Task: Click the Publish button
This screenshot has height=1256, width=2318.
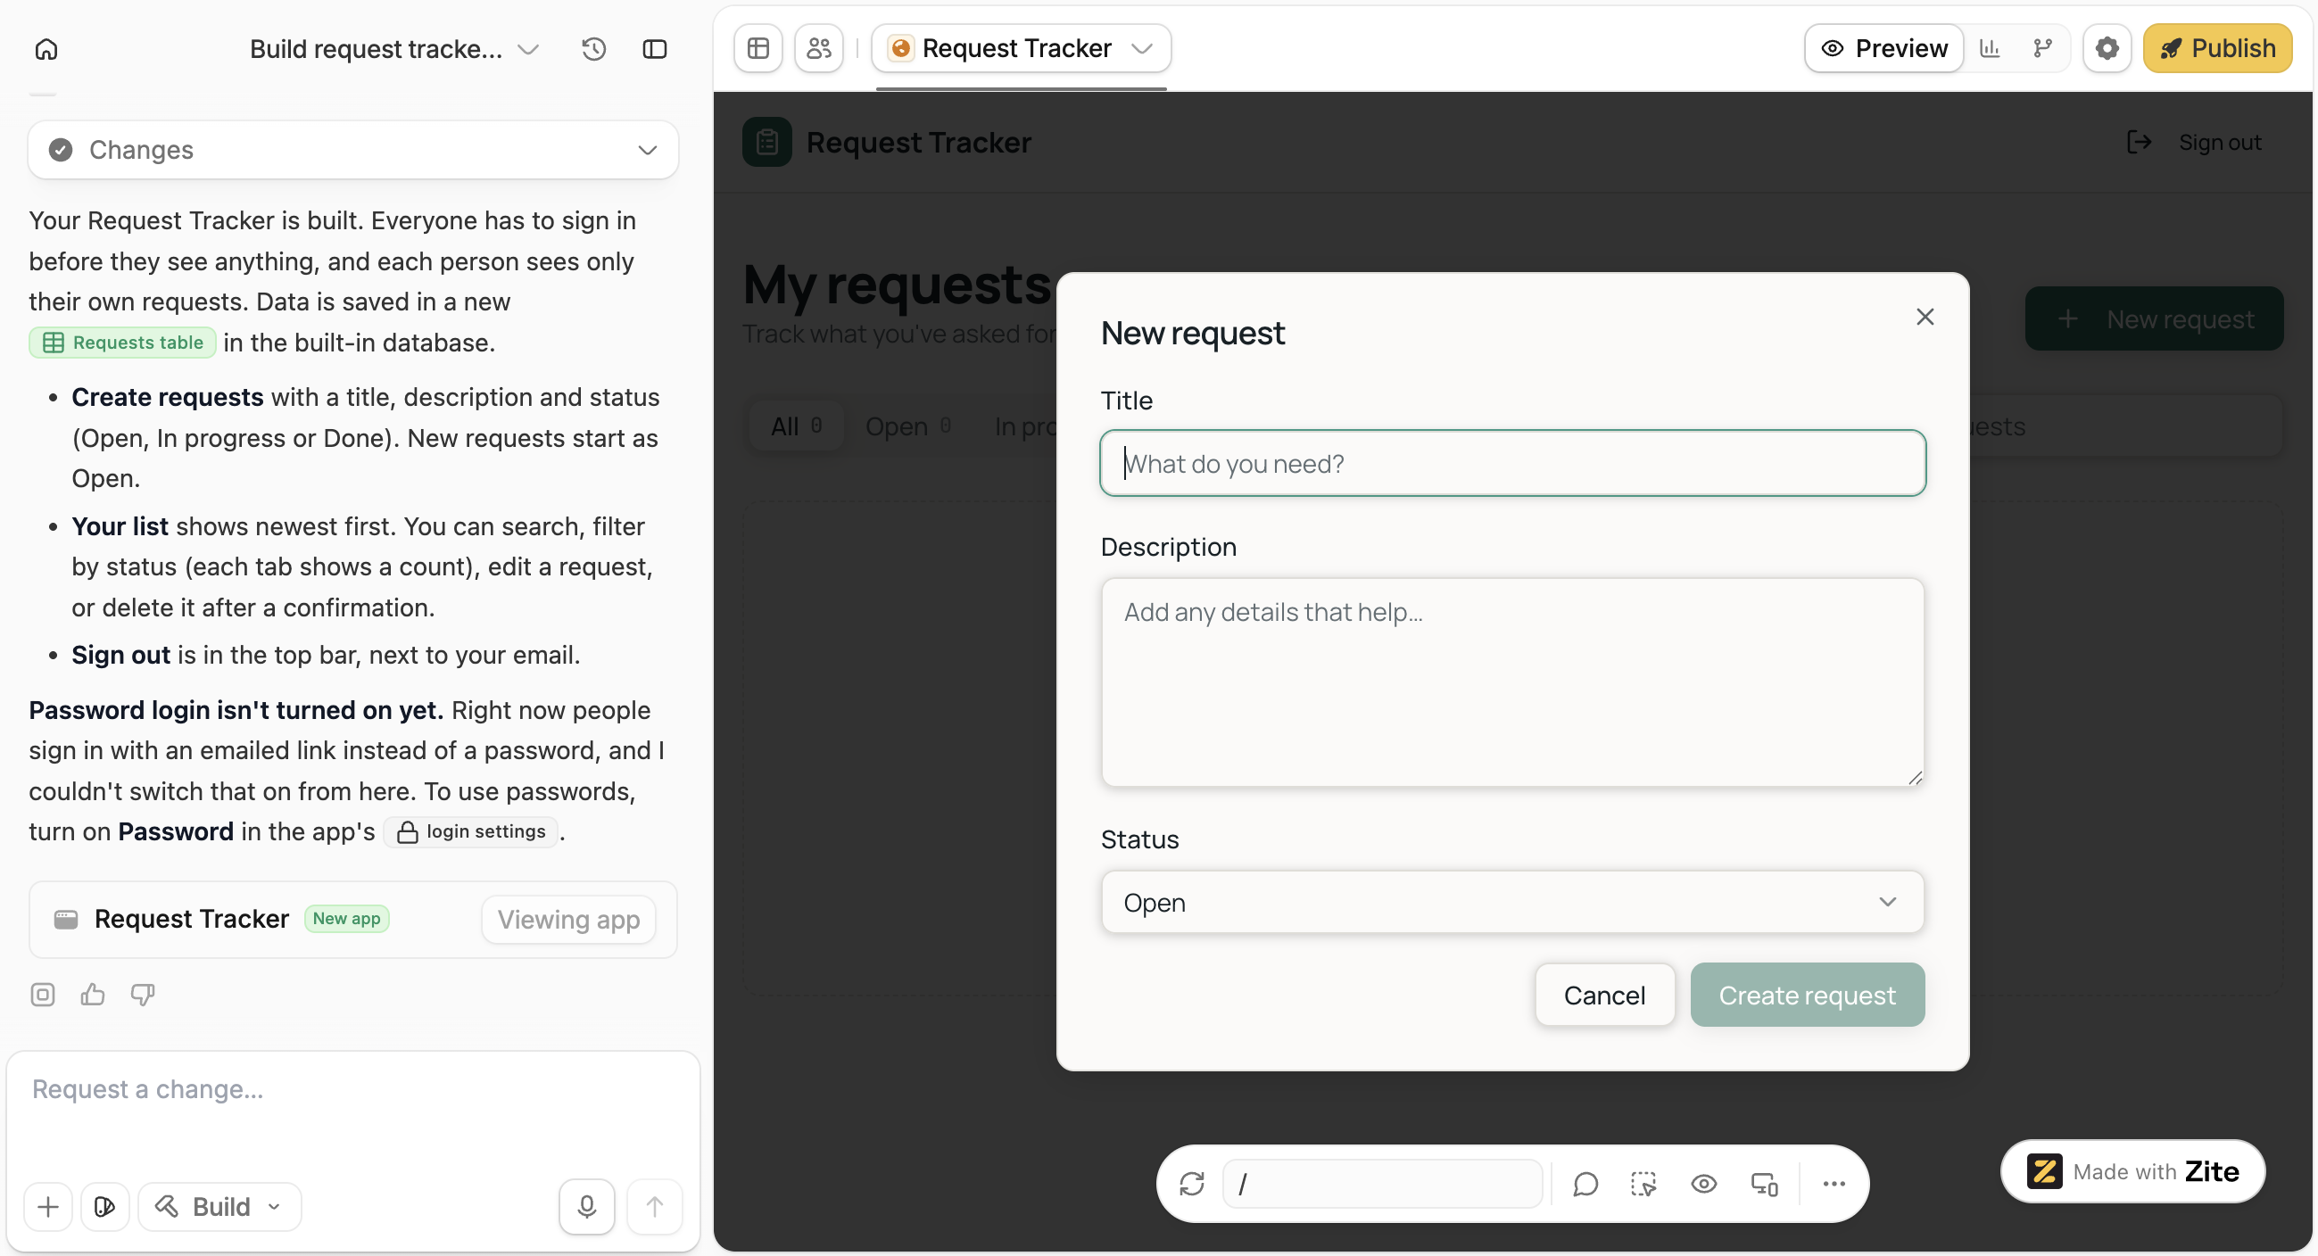Action: (2217, 47)
